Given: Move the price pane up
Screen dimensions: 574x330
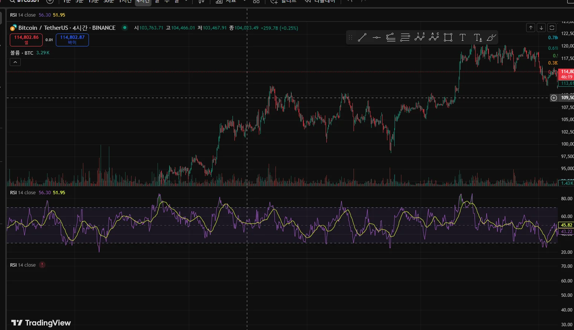Looking at the screenshot, I should [x=531, y=28].
